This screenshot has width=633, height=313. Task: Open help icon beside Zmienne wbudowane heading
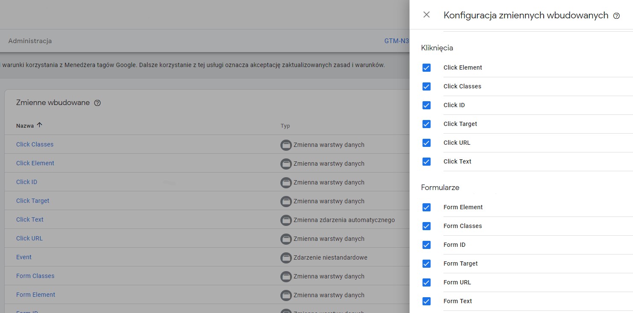(x=97, y=103)
